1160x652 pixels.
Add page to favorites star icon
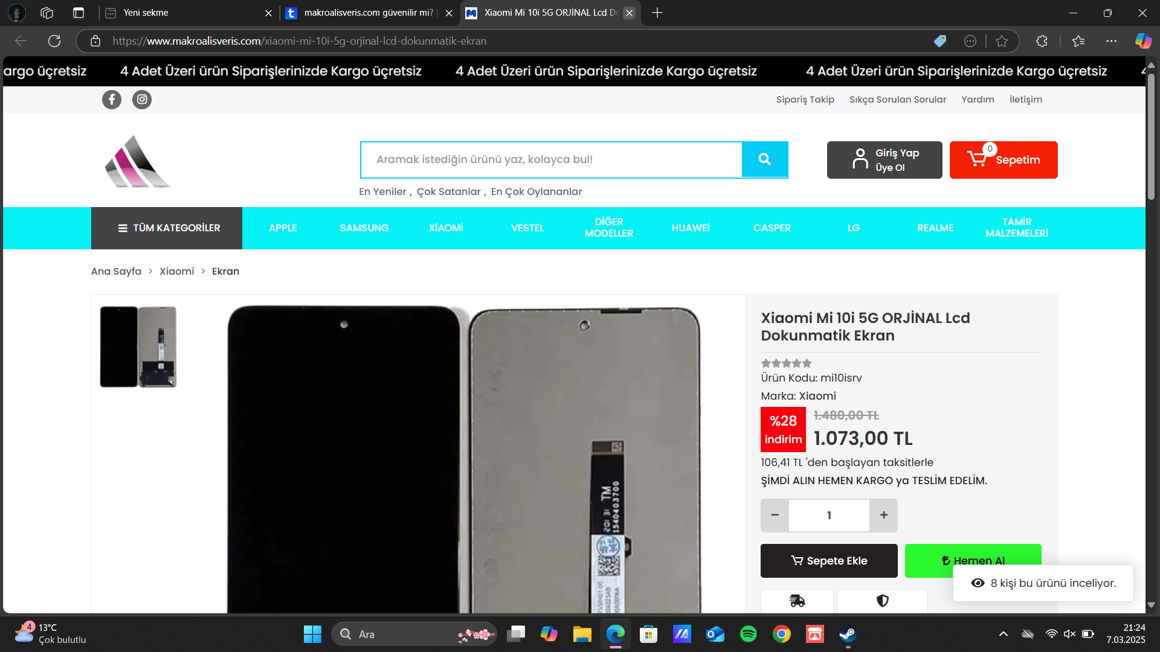[1002, 41]
